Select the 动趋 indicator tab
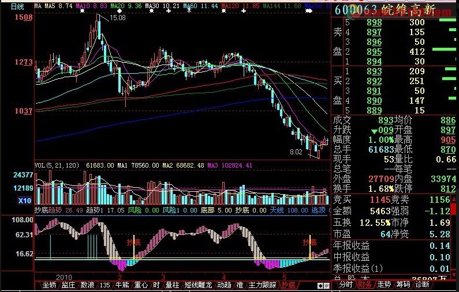459x292 pixels. click(224, 285)
